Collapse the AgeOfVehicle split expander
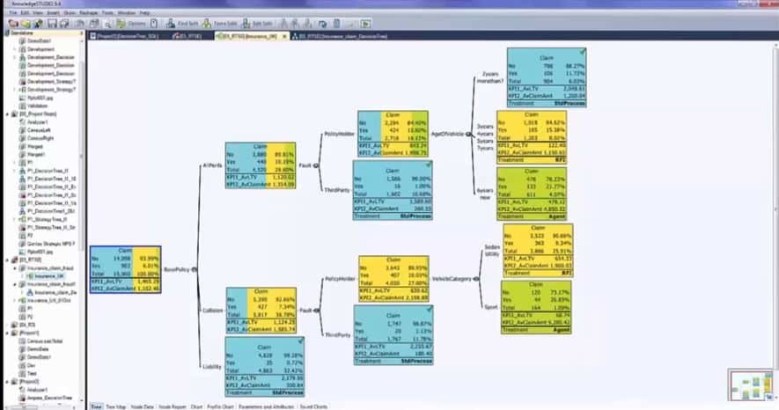The height and width of the screenshot is (410, 779). coord(468,134)
